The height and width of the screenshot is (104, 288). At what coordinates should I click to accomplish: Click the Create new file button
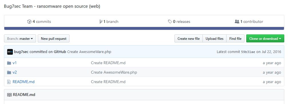[x=188, y=38]
